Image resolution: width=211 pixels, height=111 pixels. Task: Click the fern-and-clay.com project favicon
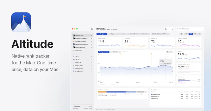click(x=74, y=41)
